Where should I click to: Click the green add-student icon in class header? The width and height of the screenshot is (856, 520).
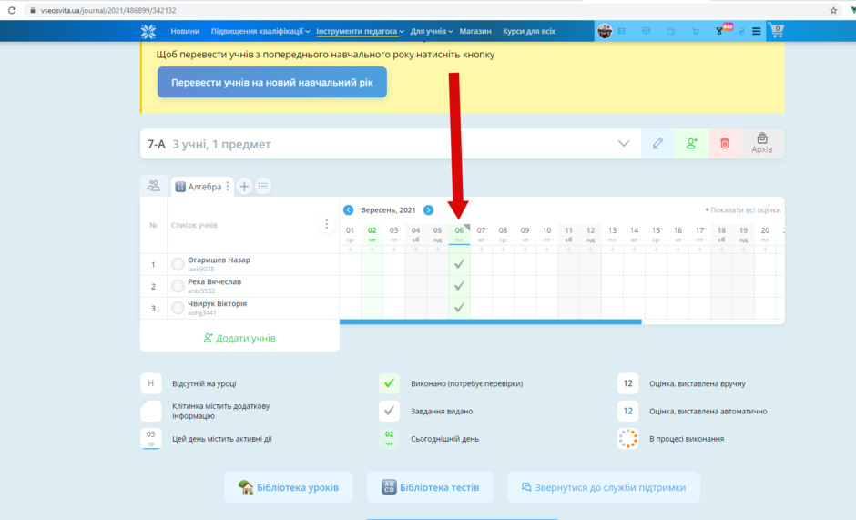point(691,144)
